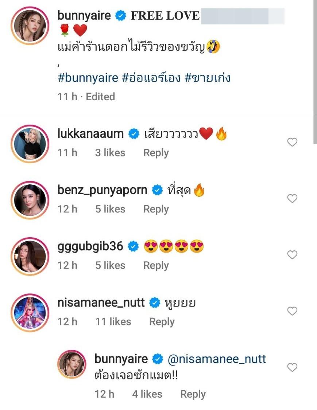Click the vertical scrollbar on the right
Viewport: 317px width, 410px height.
pyautogui.click(x=315, y=73)
